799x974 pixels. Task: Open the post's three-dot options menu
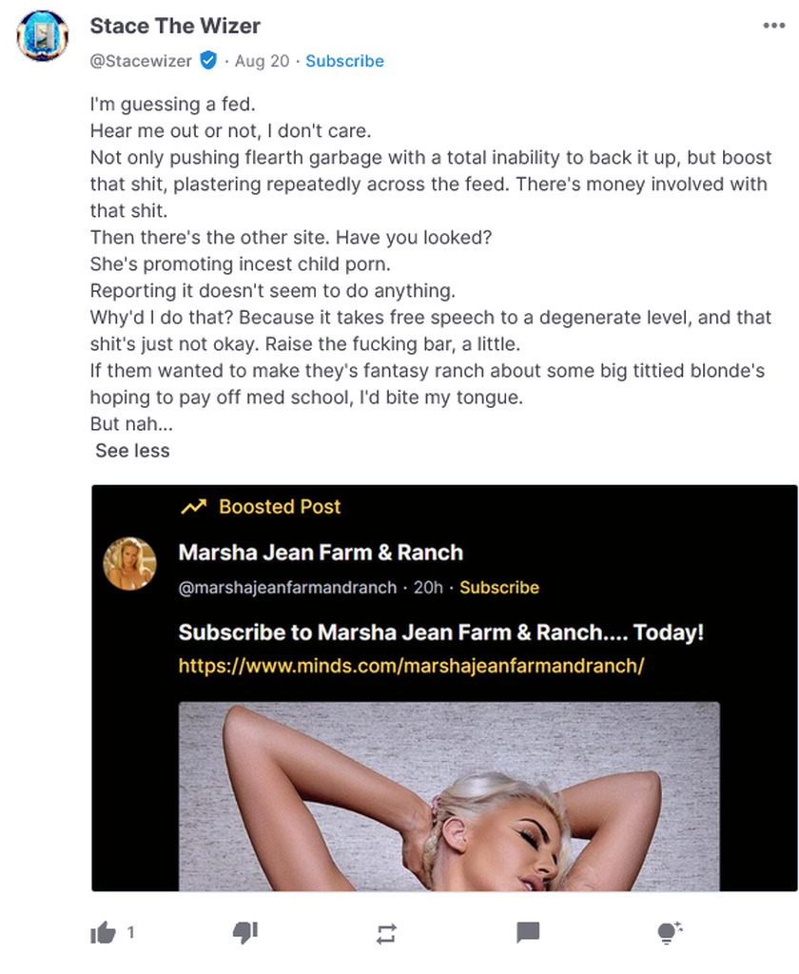[x=774, y=26]
